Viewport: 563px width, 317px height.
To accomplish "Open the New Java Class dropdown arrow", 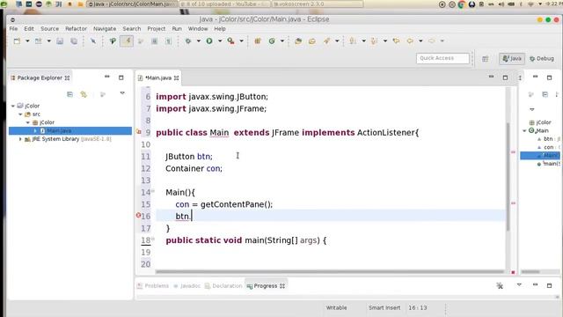I will (282, 41).
